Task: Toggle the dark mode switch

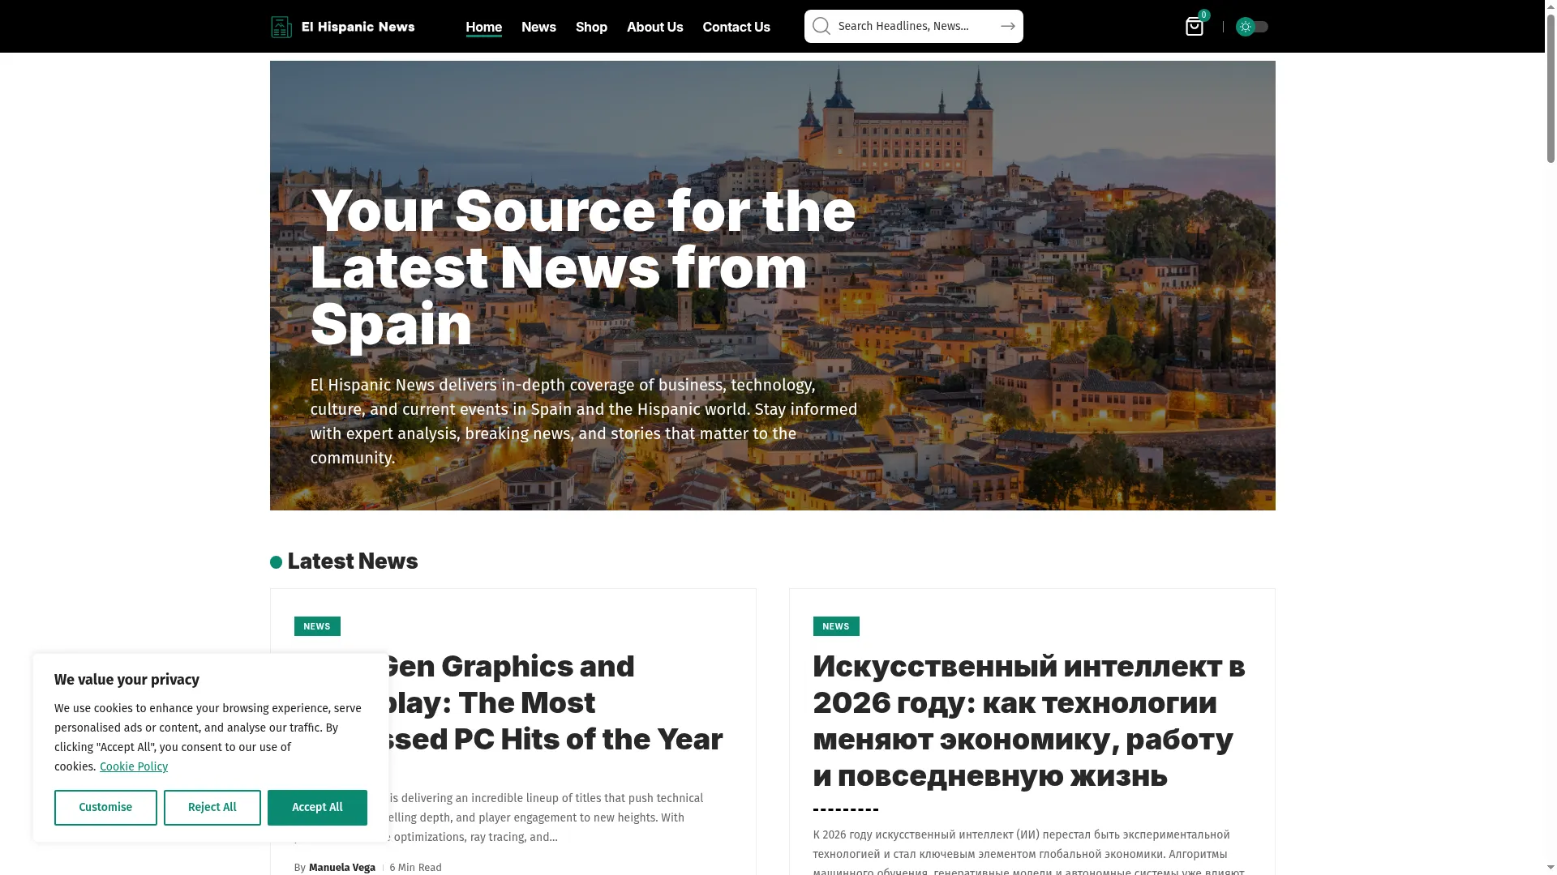Action: tap(1251, 27)
